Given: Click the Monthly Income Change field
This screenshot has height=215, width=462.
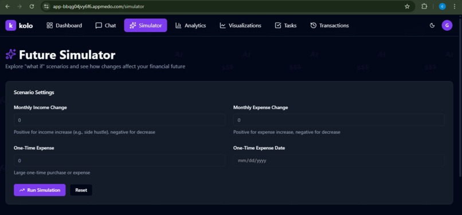Looking at the screenshot, I should pos(119,120).
